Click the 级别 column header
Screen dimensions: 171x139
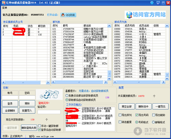point(159,26)
